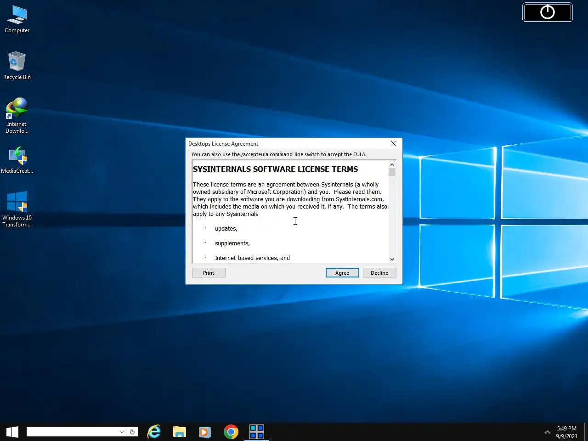Click 'Internet-based services, and' text
Viewport: 588px width, 441px height.
(252, 258)
